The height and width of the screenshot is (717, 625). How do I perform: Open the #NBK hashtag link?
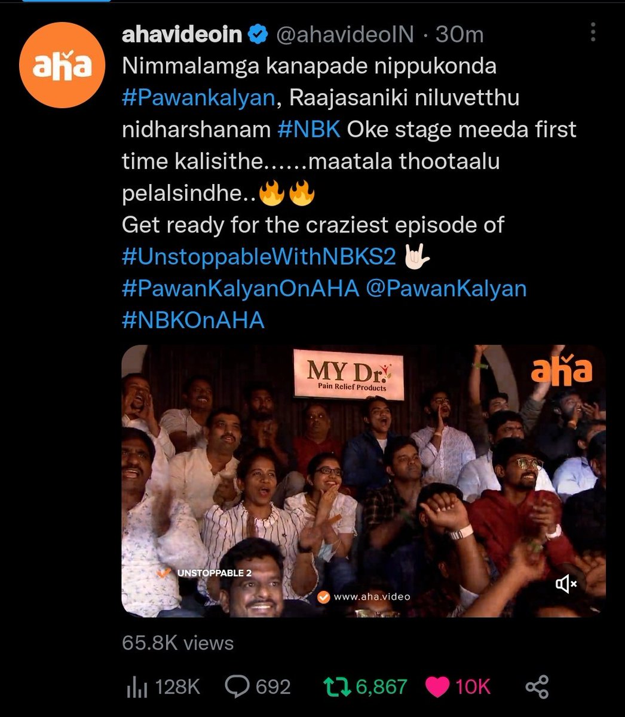pos(309,130)
